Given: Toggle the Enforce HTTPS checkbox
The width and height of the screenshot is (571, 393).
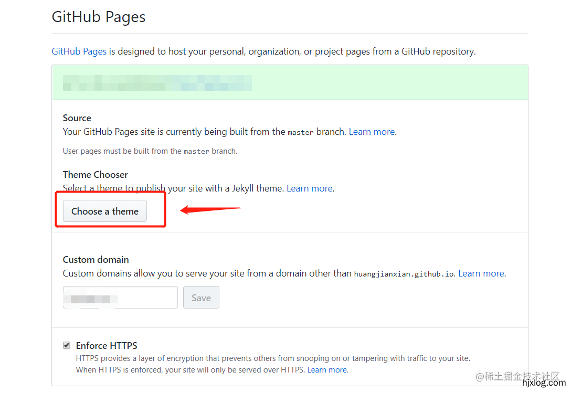Looking at the screenshot, I should click(x=67, y=345).
